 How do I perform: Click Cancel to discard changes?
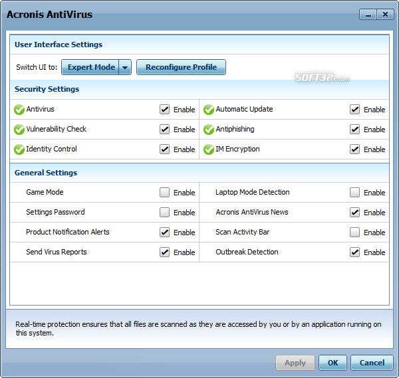coord(372,363)
